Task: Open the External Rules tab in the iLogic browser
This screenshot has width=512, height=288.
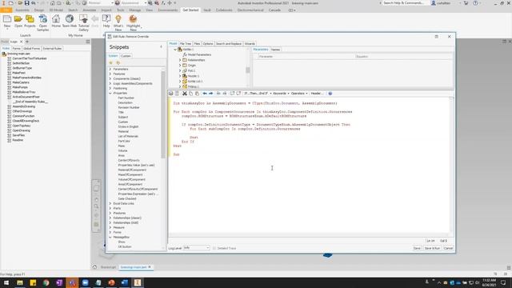Action: (52, 48)
